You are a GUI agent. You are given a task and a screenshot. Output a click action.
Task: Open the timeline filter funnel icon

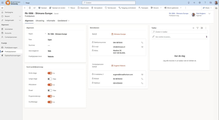click(197, 28)
